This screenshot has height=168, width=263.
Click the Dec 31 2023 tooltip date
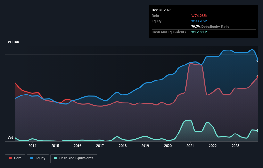(x=161, y=10)
